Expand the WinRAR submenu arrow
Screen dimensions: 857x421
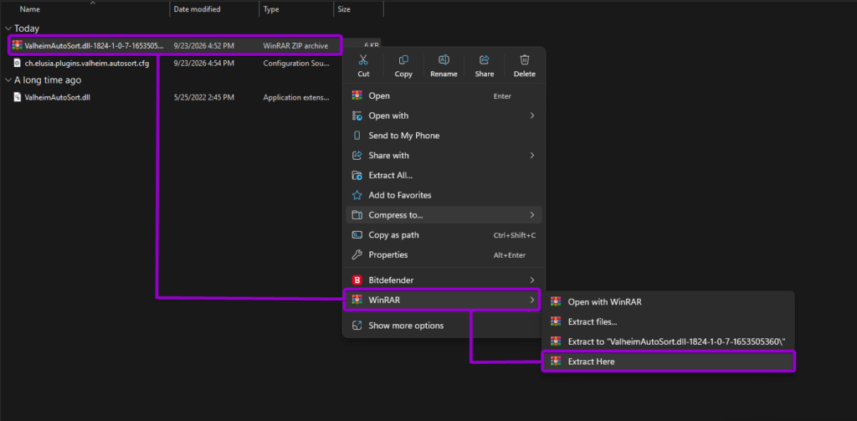tap(532, 300)
